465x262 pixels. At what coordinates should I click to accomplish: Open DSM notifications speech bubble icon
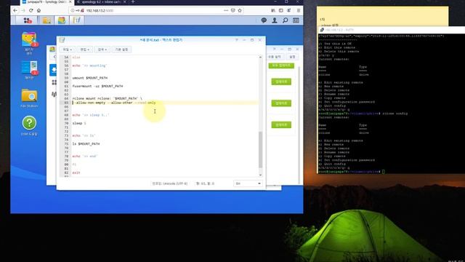click(264, 20)
